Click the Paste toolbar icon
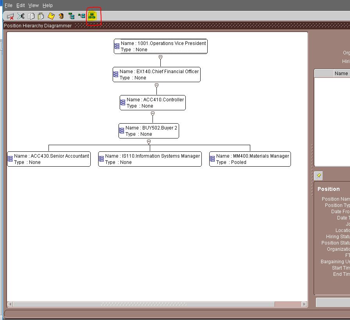 click(x=41, y=16)
